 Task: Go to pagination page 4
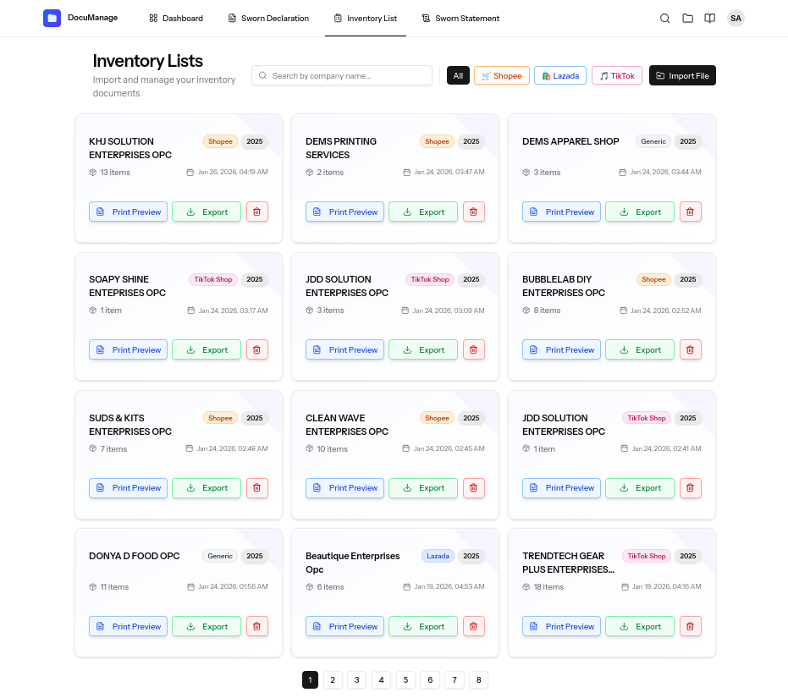pyautogui.click(x=381, y=680)
